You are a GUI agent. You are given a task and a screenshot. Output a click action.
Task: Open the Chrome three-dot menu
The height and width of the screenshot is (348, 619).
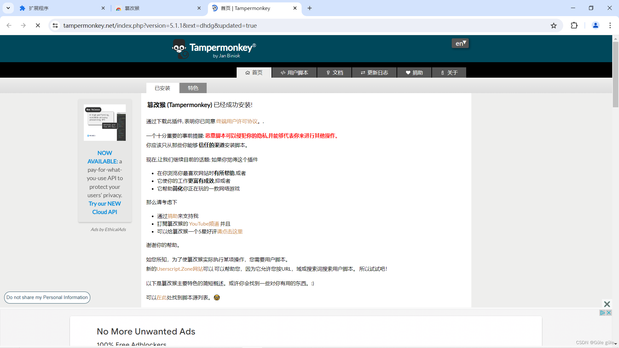[610, 25]
